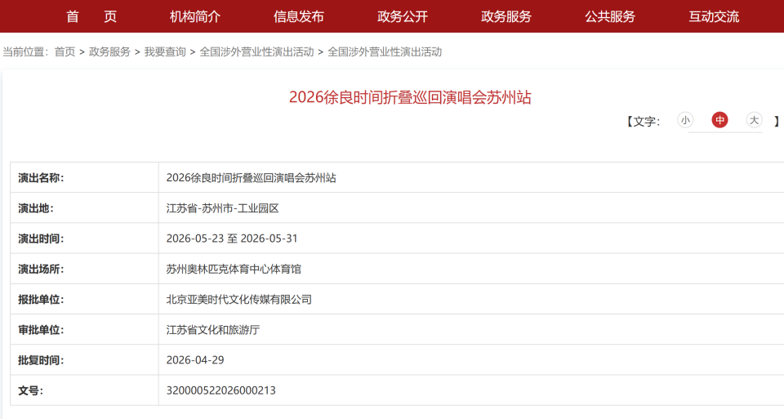This screenshot has width=784, height=419.
Task: Open first 全国涉外营业性演出活动 breadcrumb link
Action: click(x=256, y=52)
